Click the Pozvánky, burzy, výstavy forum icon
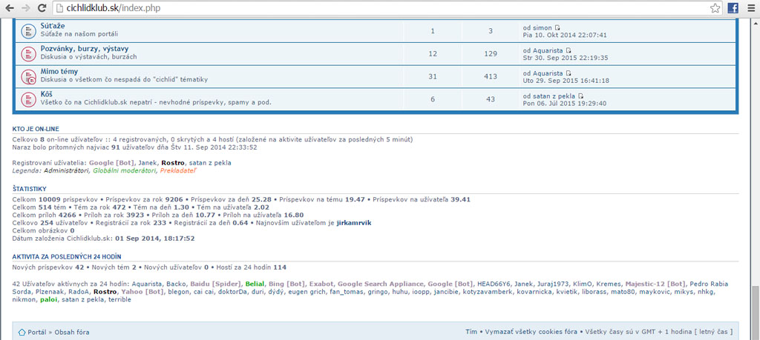The height and width of the screenshot is (340, 760). [x=28, y=53]
